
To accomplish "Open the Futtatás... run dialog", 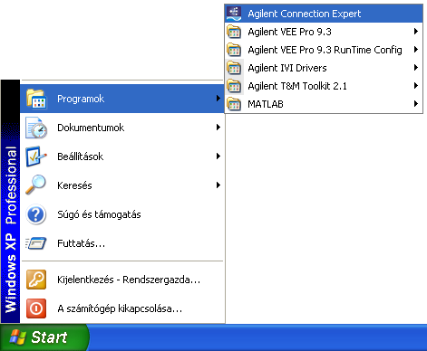I will [x=122, y=243].
